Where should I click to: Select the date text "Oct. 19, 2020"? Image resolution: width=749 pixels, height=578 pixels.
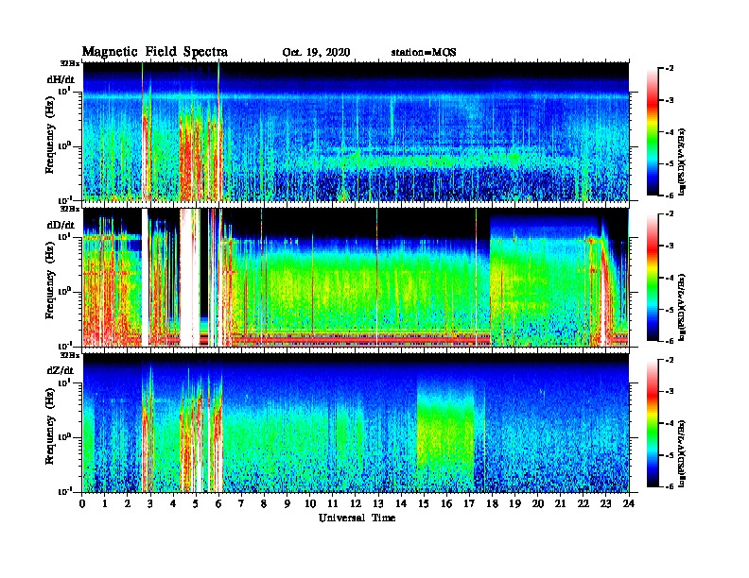click(x=316, y=53)
